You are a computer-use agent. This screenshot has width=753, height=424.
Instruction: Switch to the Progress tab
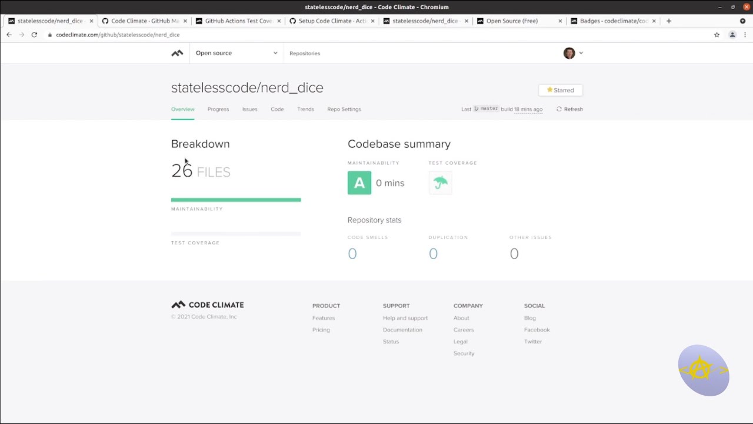pyautogui.click(x=218, y=109)
